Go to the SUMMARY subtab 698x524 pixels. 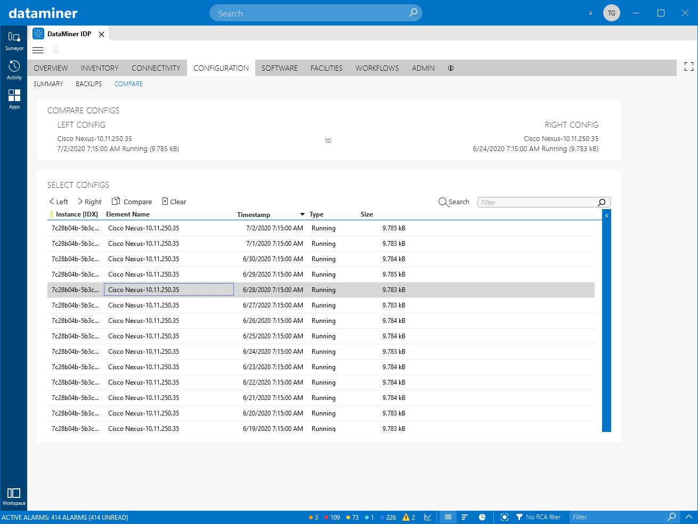[x=48, y=84]
